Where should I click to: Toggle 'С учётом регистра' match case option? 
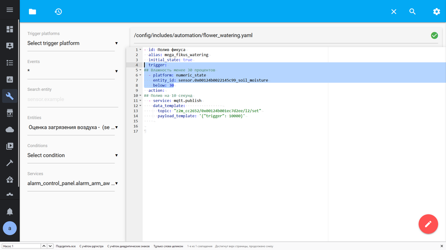coord(92,246)
